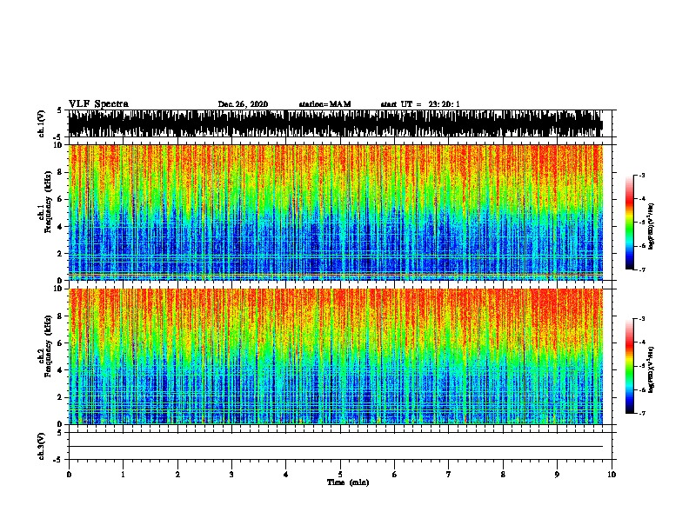Screen dimensions: 689x532
Task: Click time axis tick label "9"
Action: [557, 475]
